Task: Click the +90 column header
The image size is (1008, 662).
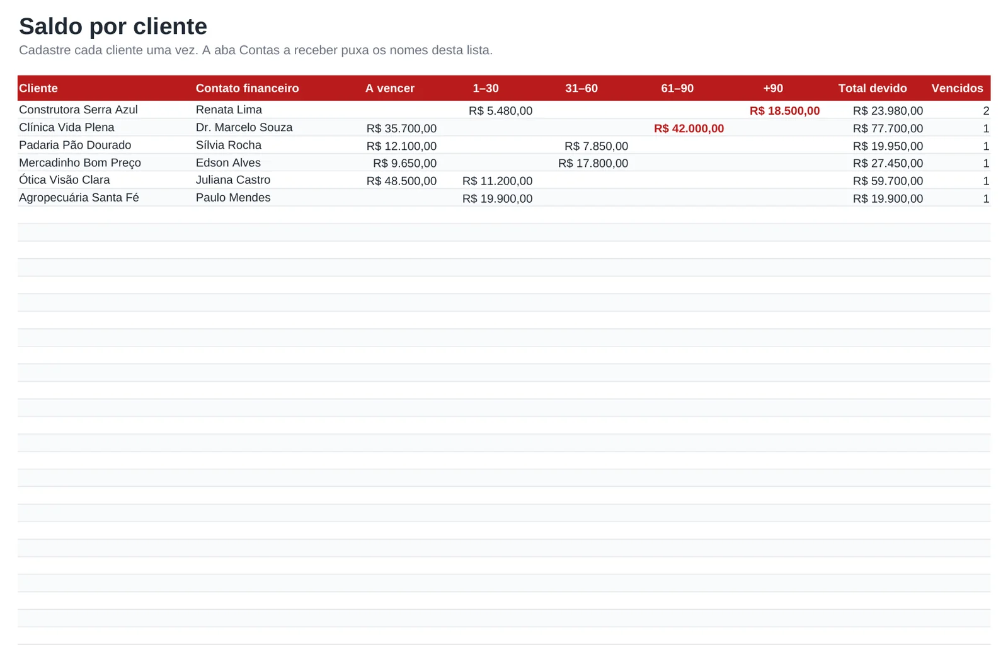Action: 773,88
